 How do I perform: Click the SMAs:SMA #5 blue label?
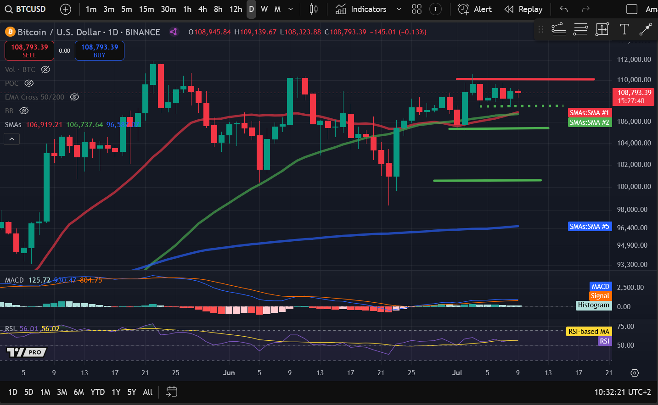click(x=590, y=227)
